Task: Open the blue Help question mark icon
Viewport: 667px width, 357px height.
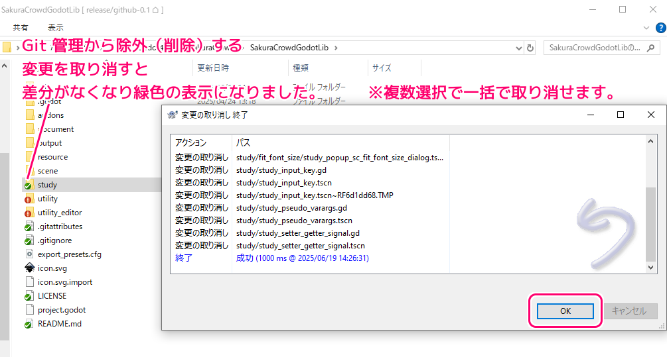Action: 658,28
